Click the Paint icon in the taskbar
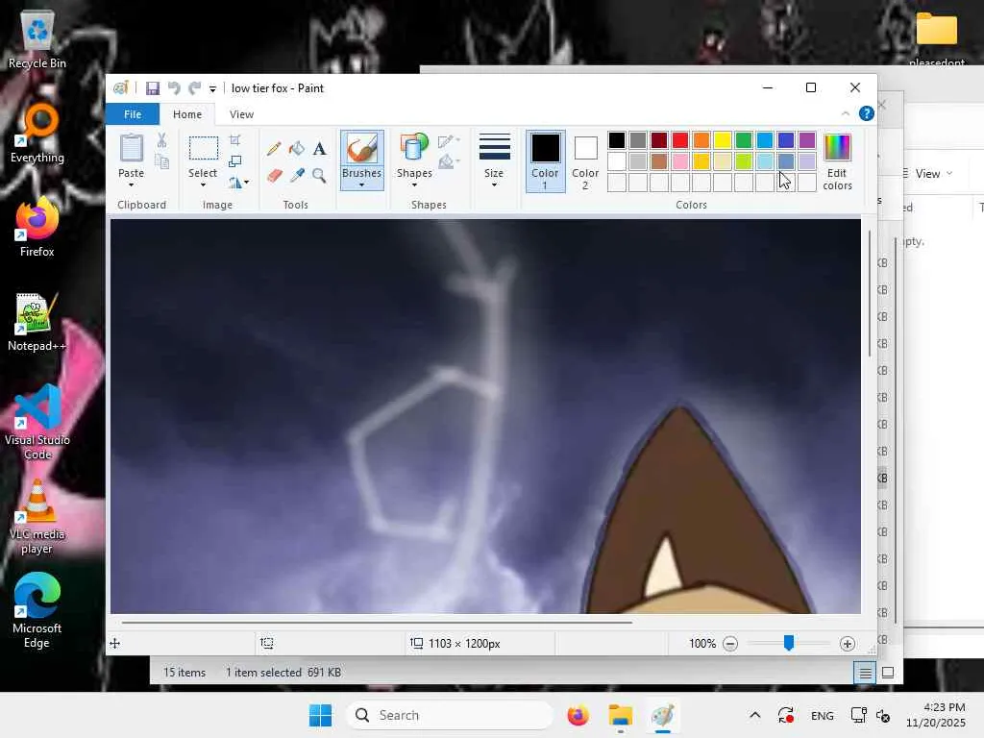This screenshot has width=984, height=738. (x=662, y=715)
